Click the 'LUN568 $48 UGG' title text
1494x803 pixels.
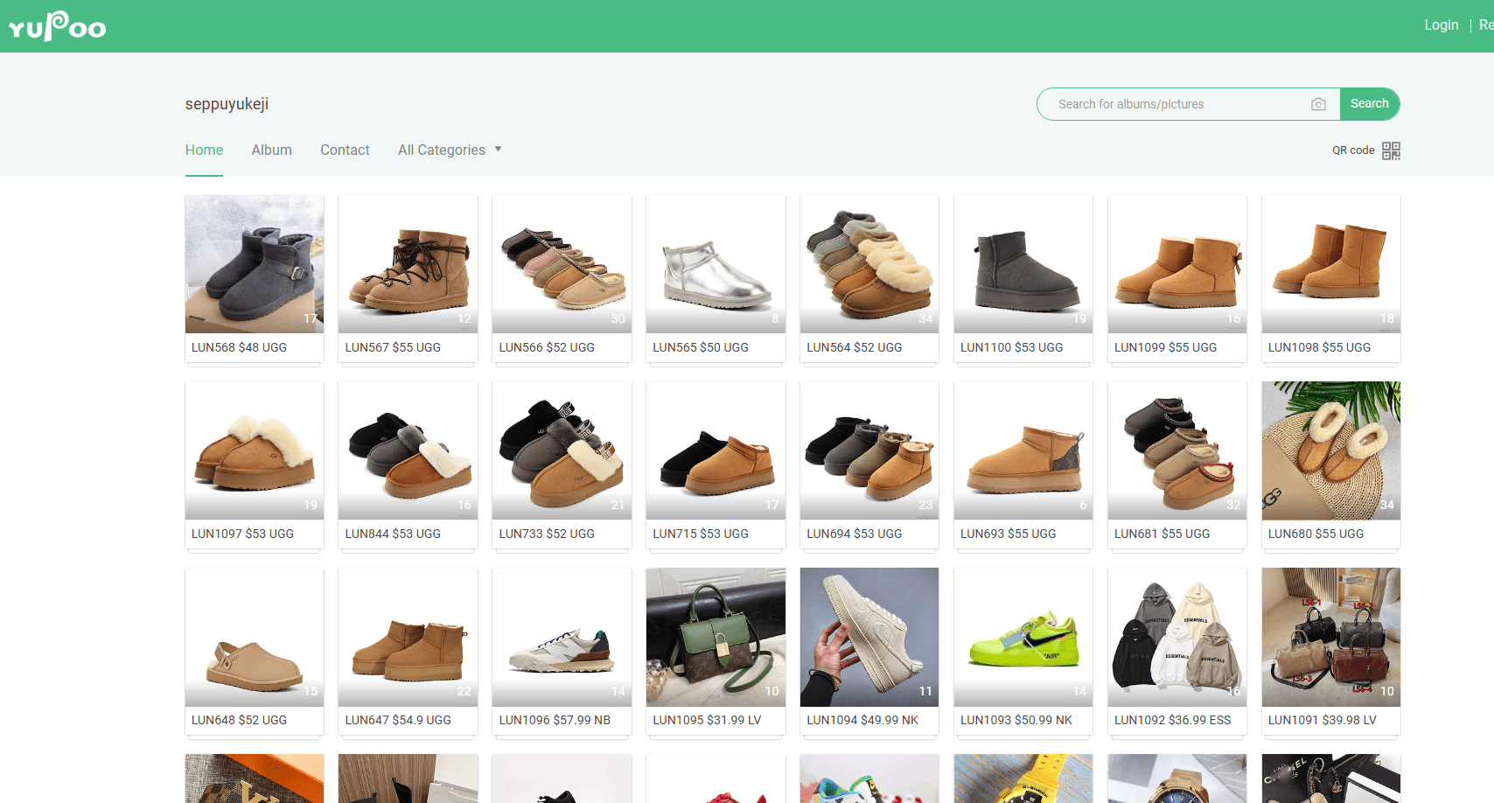239,347
